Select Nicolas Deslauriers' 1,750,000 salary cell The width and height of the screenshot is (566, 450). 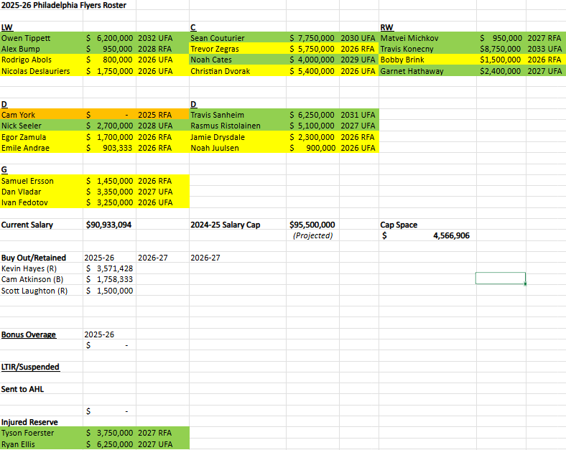(x=109, y=71)
